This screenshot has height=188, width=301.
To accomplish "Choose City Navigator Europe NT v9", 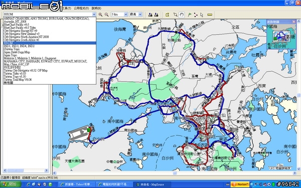I will pos(50,31).
